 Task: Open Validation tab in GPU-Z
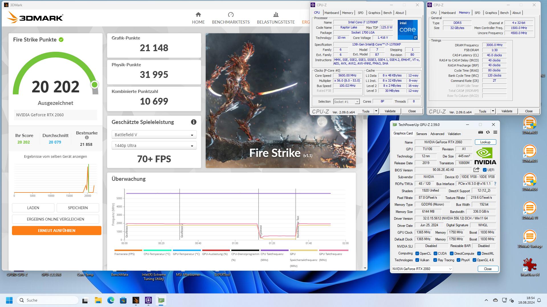point(454,134)
